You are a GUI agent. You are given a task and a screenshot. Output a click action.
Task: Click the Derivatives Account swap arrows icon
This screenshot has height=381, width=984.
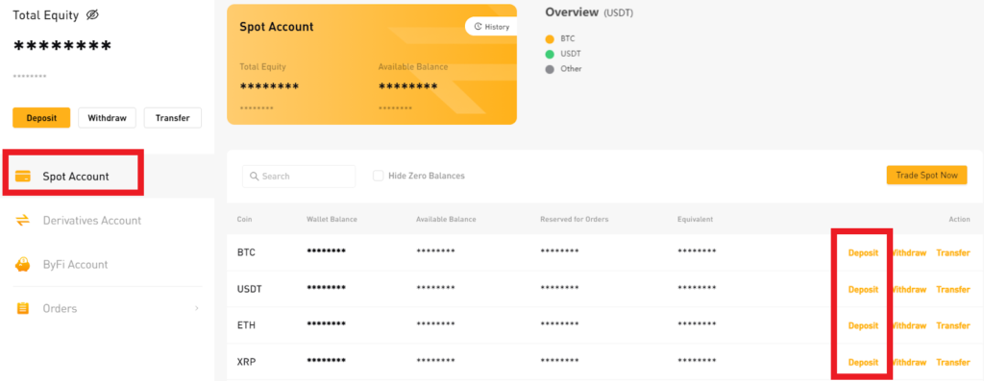(x=23, y=221)
